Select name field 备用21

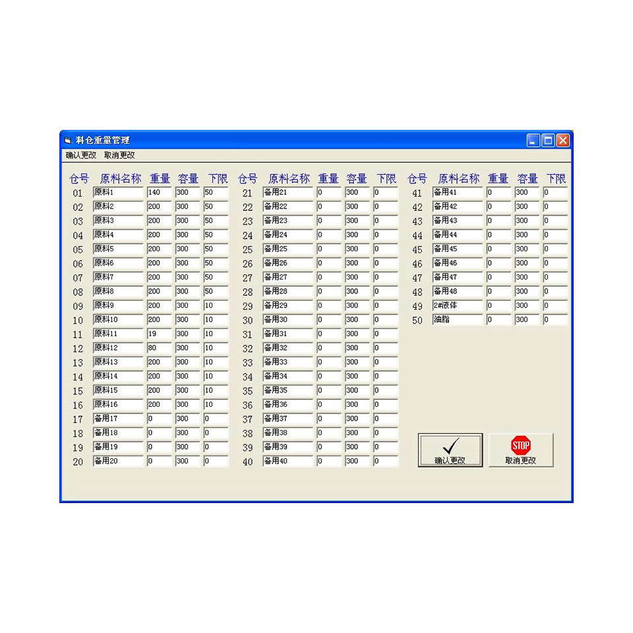click(x=288, y=193)
